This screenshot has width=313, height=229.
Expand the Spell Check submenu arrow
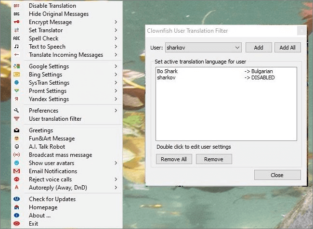pyautogui.click(x=116, y=38)
